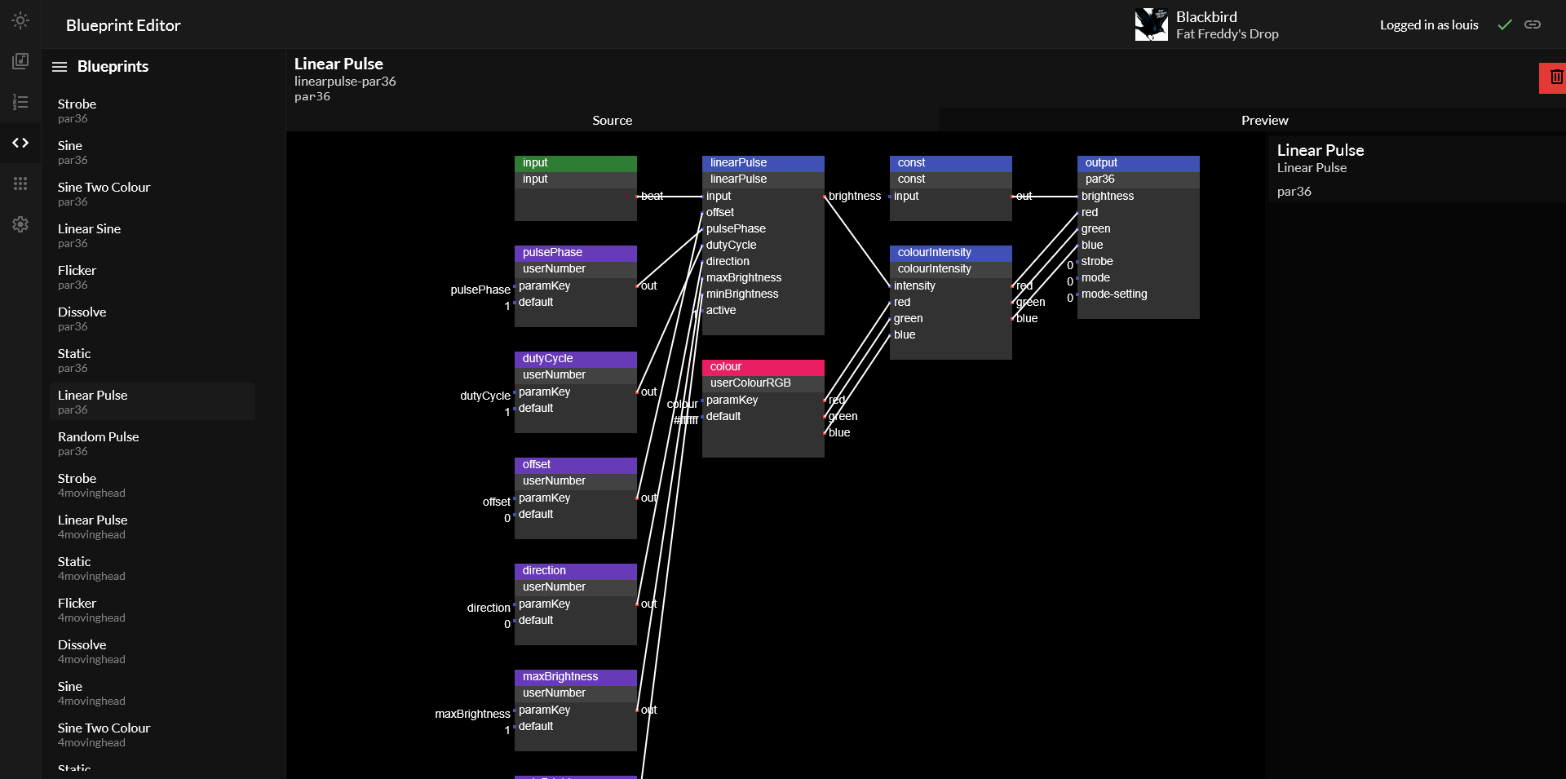Click the sun icon in the sidebar

point(20,20)
